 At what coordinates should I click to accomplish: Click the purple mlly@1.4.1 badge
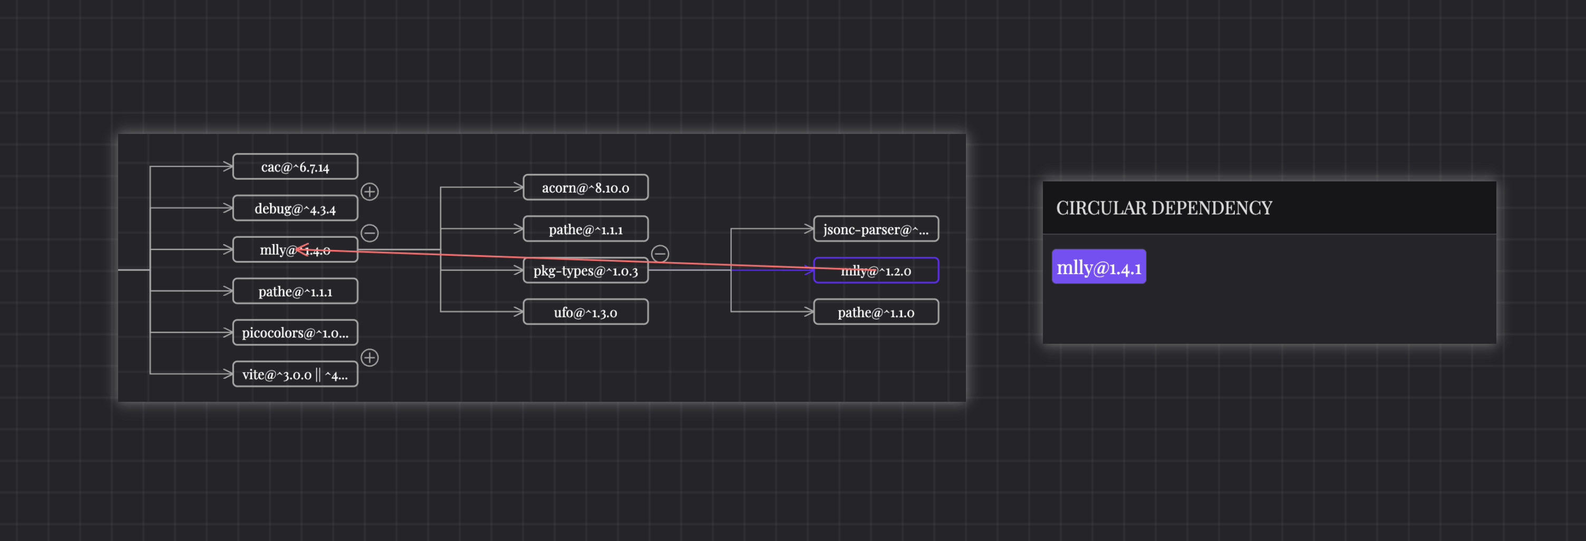(1099, 266)
